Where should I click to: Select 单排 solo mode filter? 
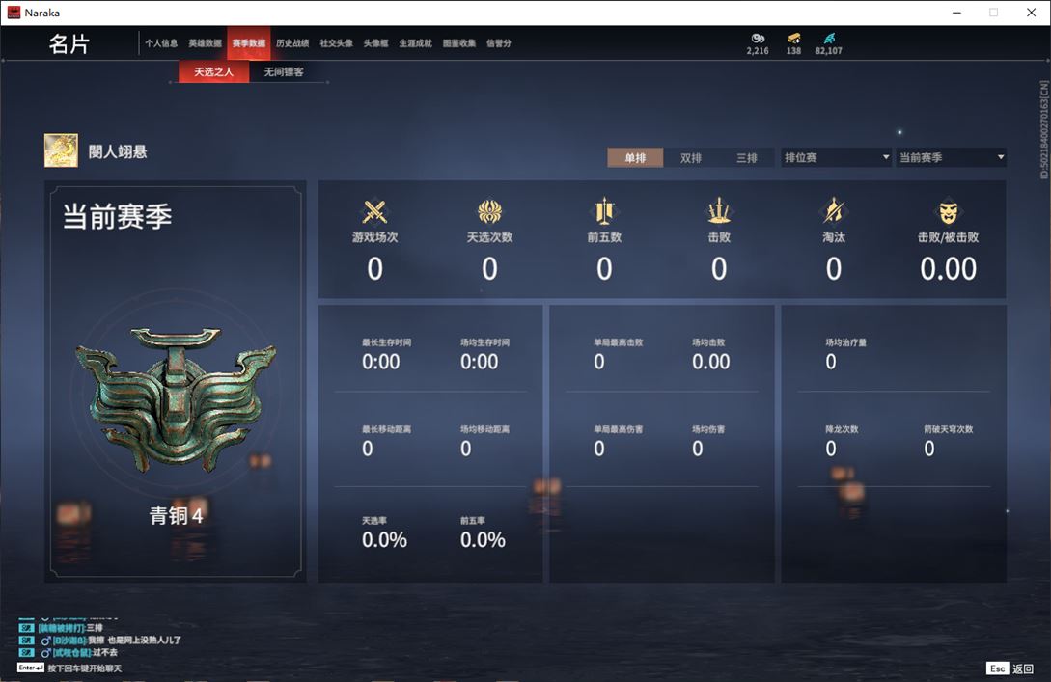point(635,158)
